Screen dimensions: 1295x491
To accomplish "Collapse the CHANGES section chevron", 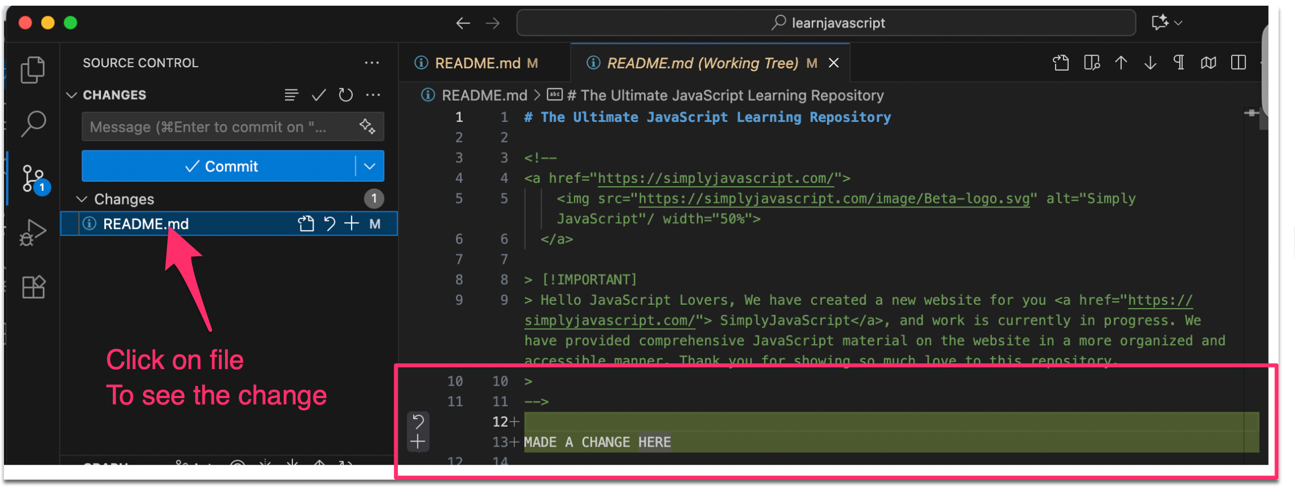I will [72, 95].
